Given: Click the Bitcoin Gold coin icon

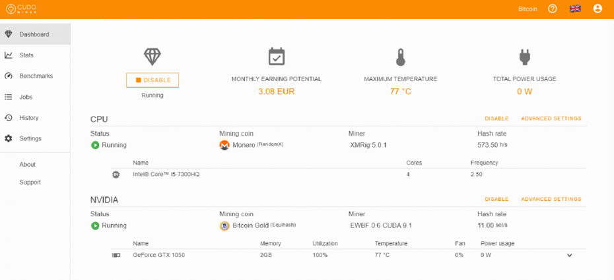Looking at the screenshot, I should [x=224, y=226].
